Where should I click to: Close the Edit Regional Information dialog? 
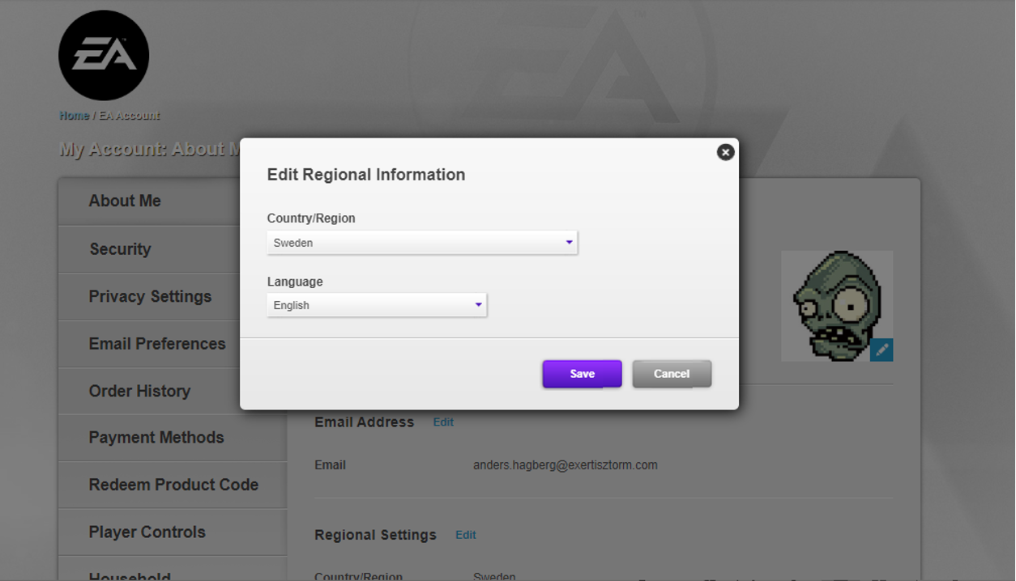point(725,152)
